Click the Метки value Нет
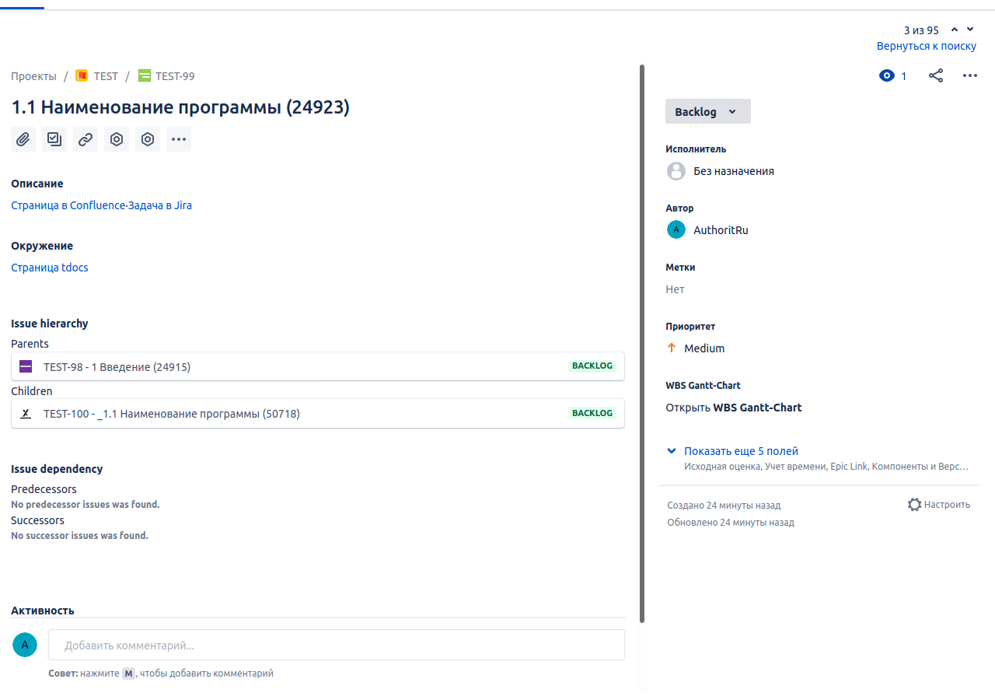 [675, 289]
